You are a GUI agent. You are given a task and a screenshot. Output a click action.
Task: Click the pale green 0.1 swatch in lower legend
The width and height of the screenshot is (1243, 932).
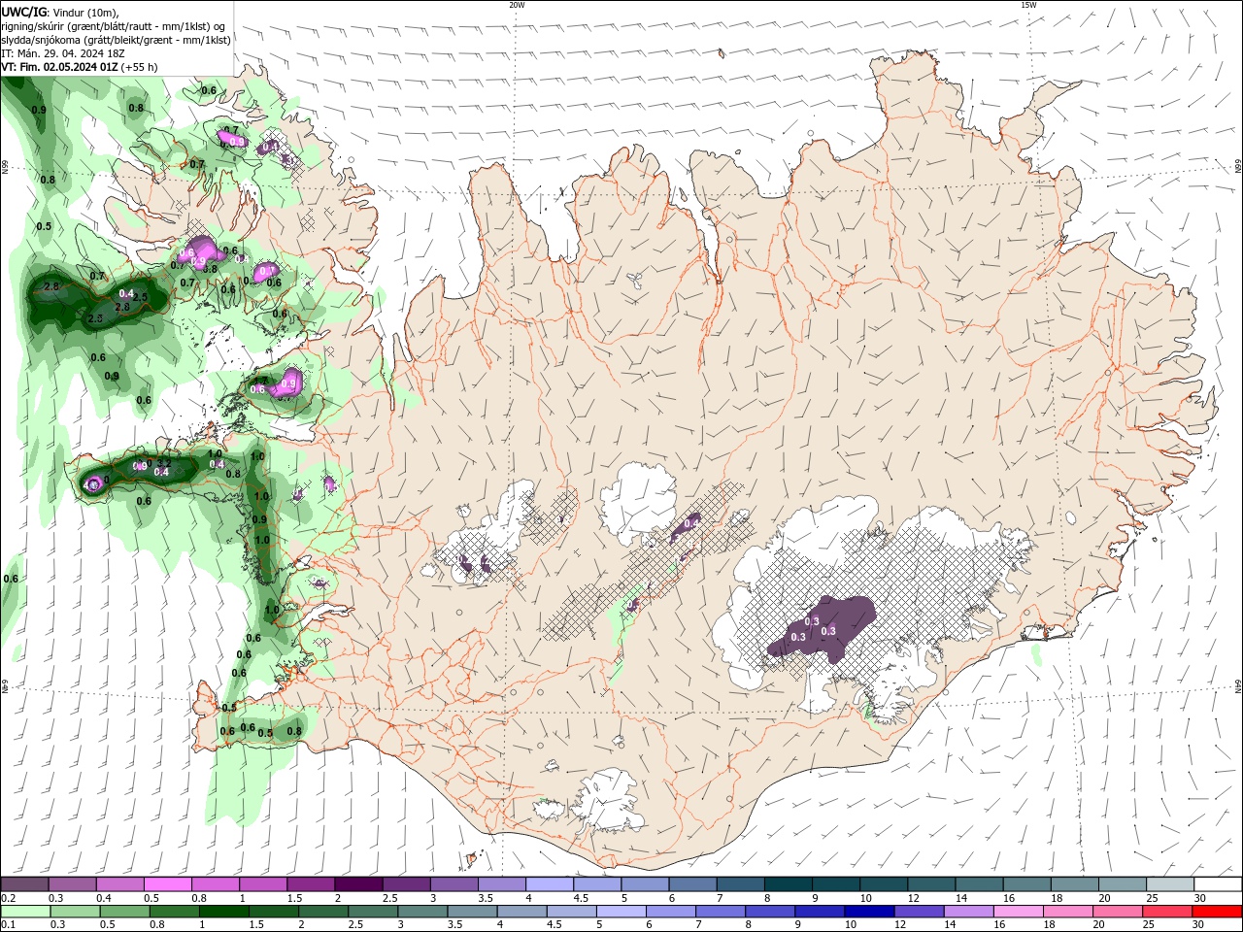25,912
